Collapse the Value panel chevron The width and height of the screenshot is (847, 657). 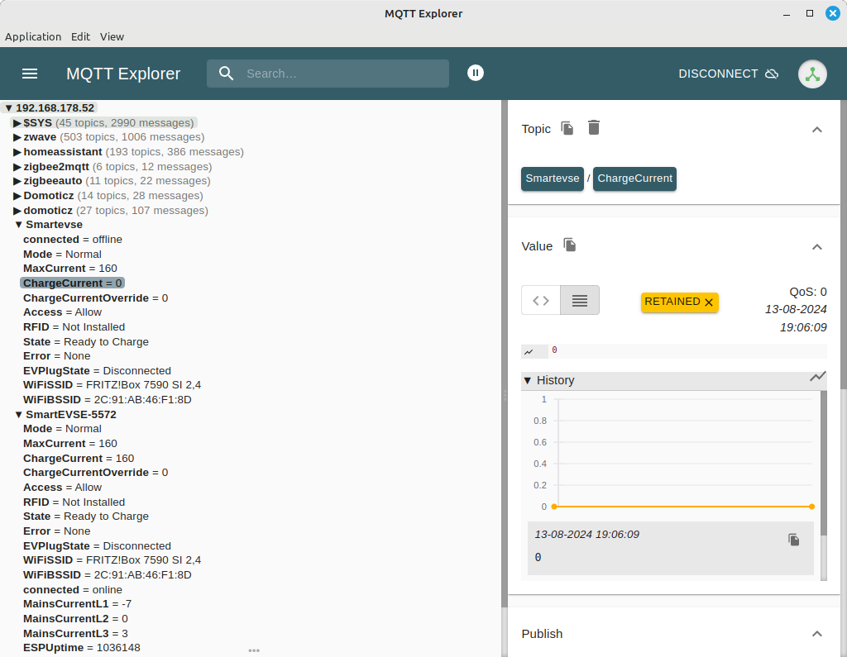tap(816, 247)
